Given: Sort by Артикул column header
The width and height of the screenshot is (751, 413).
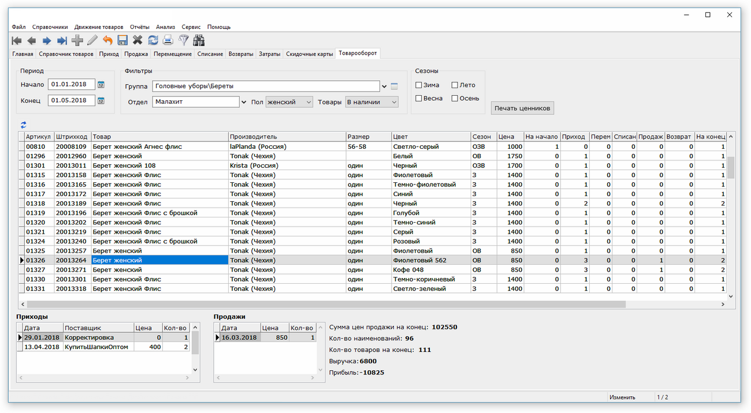Looking at the screenshot, I should tap(39, 137).
